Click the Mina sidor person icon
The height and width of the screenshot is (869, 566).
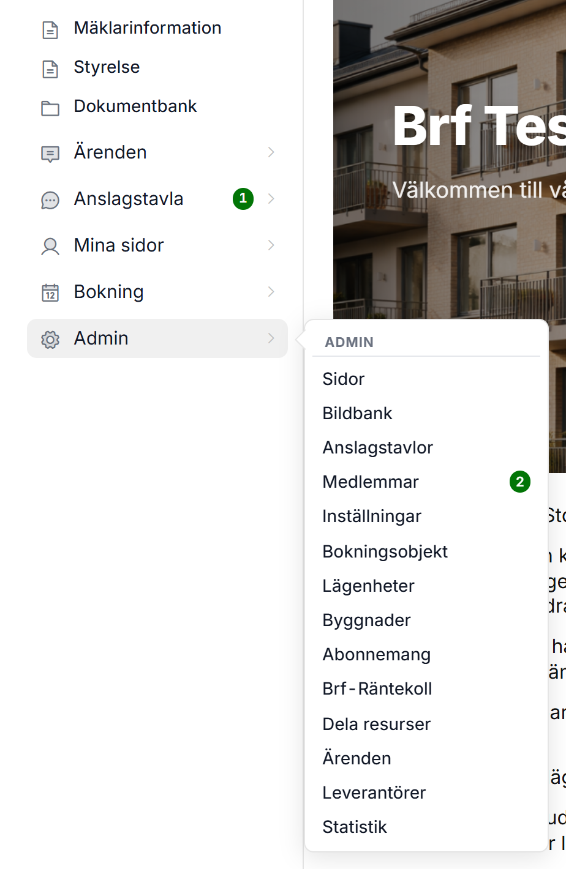tap(50, 247)
